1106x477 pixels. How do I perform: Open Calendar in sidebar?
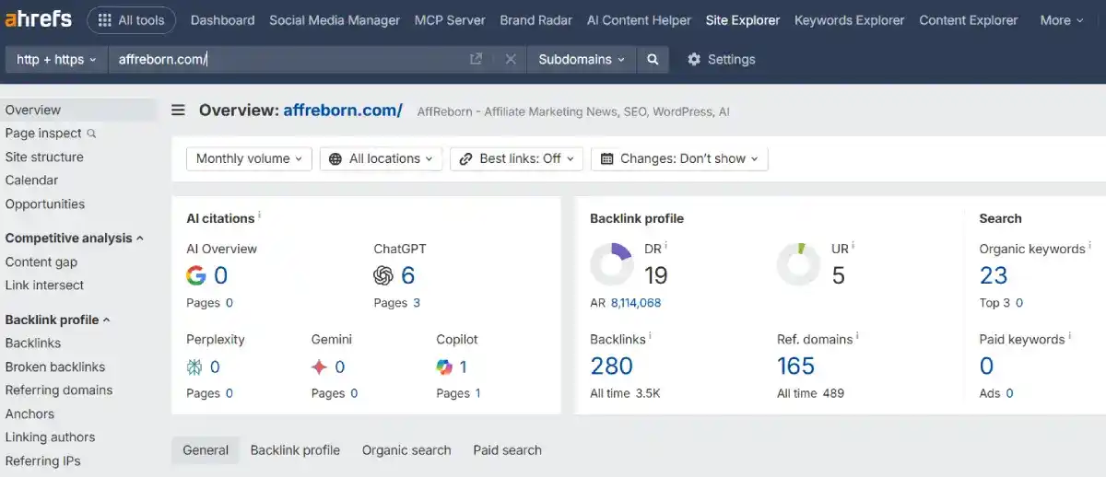point(31,180)
